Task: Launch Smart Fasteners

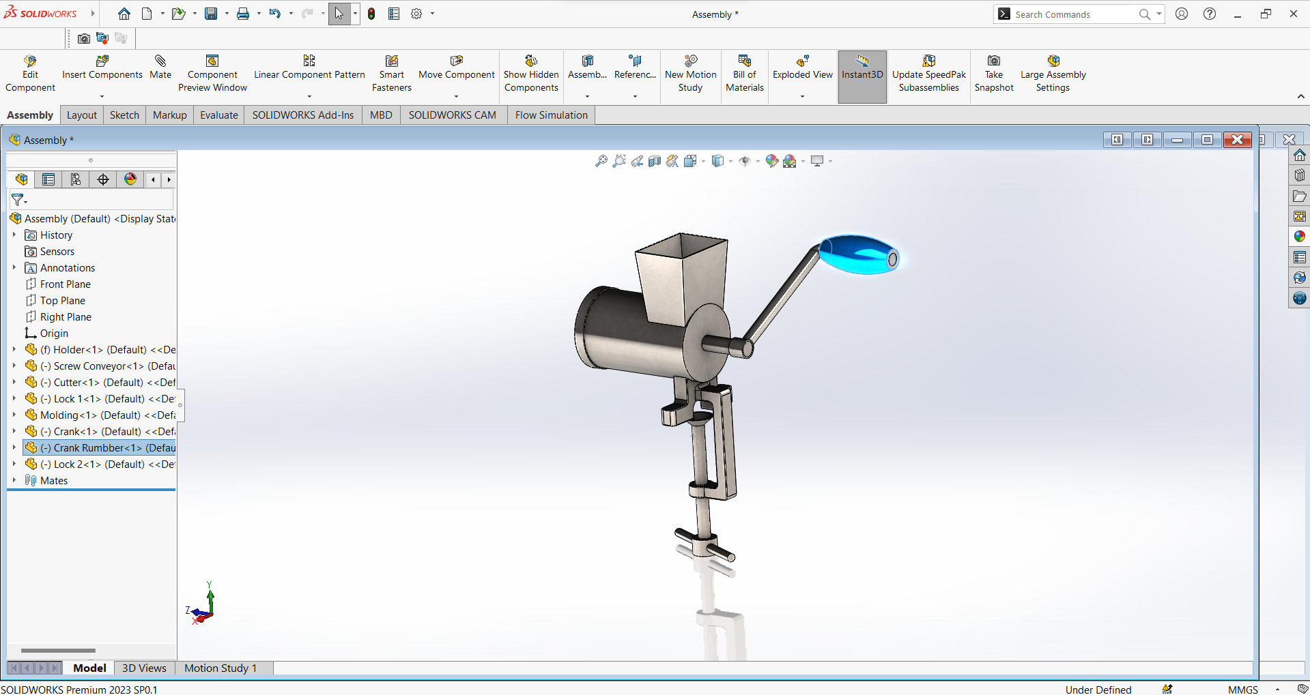Action: click(392, 74)
